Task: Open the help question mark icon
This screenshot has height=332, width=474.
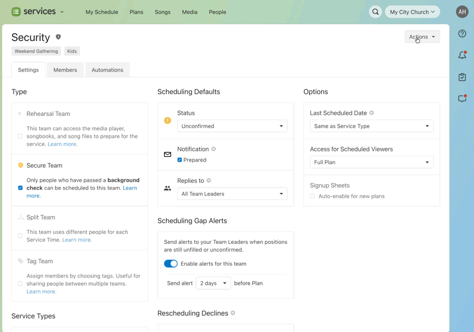Action: pos(462,34)
